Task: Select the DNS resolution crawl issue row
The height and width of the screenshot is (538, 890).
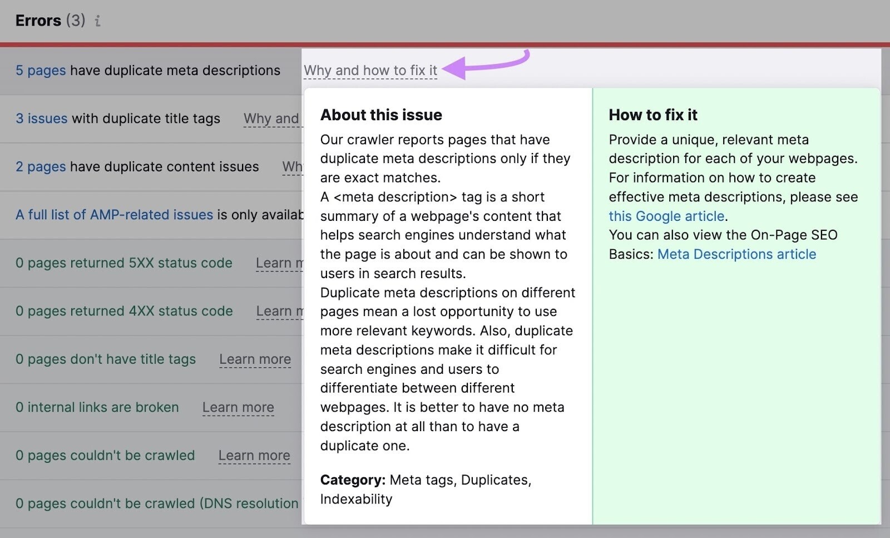Action: [157, 504]
